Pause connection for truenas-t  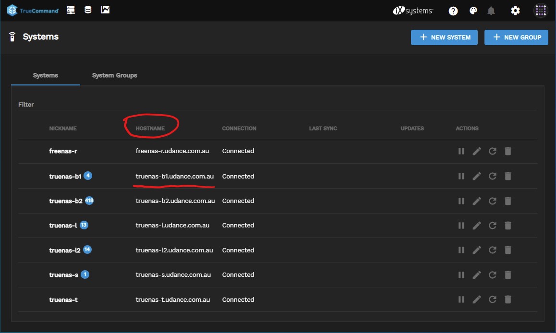point(461,300)
